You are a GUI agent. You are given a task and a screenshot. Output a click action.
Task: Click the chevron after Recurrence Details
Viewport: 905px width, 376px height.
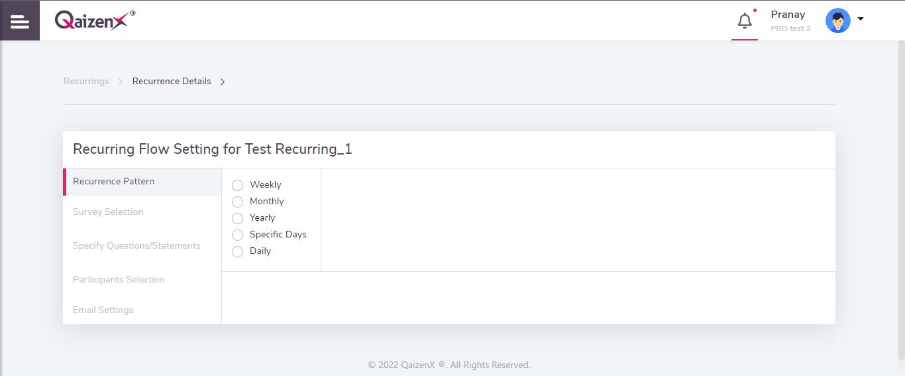coord(223,82)
